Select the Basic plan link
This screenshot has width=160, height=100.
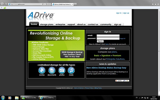[96, 55]
